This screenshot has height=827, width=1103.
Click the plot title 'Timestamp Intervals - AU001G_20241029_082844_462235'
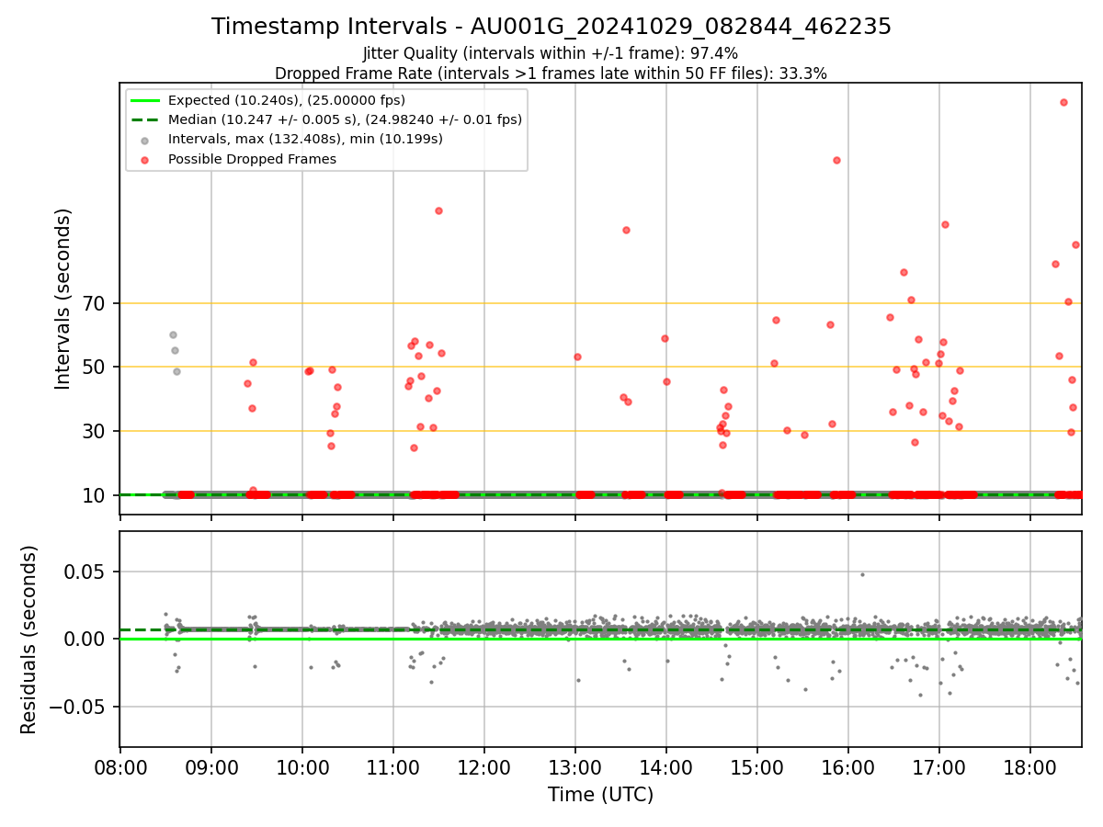tap(551, 27)
